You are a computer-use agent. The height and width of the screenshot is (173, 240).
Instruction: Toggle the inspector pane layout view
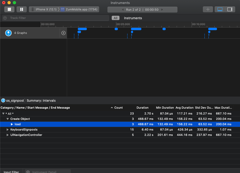click(230, 9)
